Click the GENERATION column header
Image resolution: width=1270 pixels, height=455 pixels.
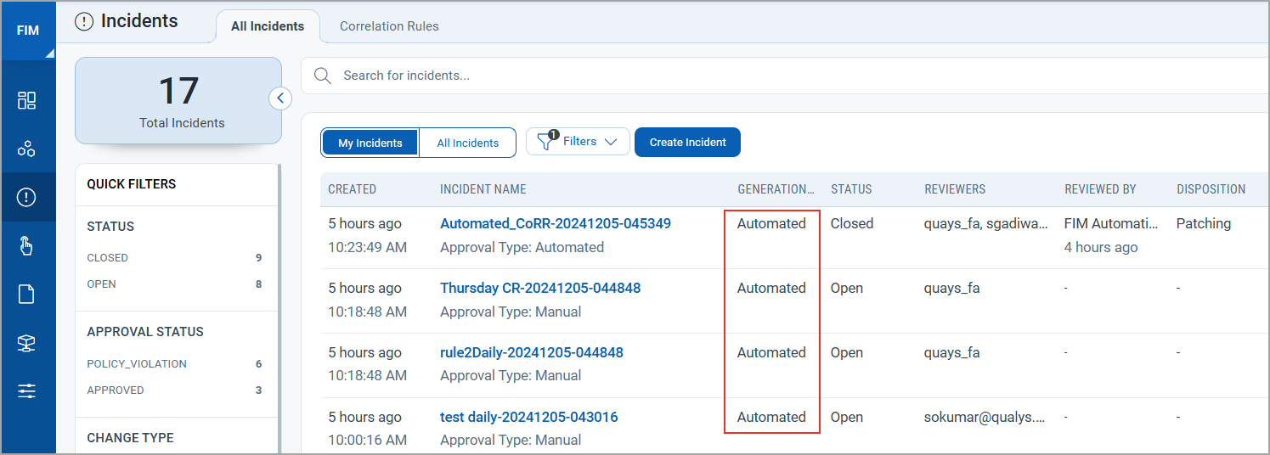click(x=776, y=189)
